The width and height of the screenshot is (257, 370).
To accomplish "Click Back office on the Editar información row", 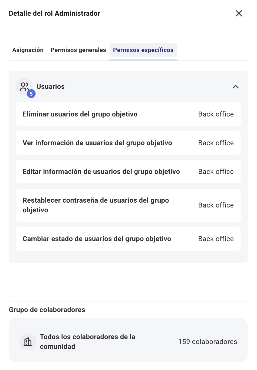I will 216,171.
